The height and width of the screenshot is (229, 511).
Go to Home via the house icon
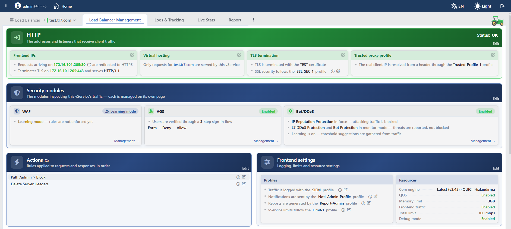point(56,6)
